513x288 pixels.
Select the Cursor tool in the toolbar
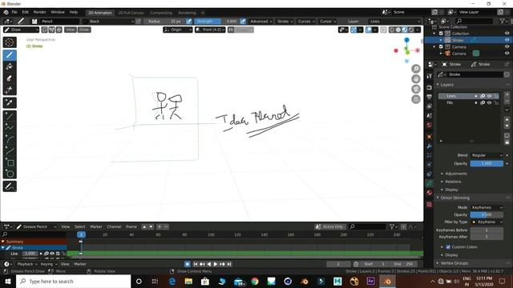(x=10, y=42)
